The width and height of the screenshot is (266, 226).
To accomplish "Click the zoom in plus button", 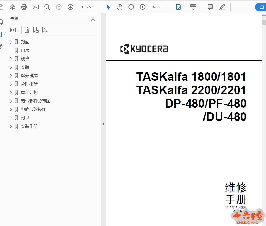I will [143, 7].
